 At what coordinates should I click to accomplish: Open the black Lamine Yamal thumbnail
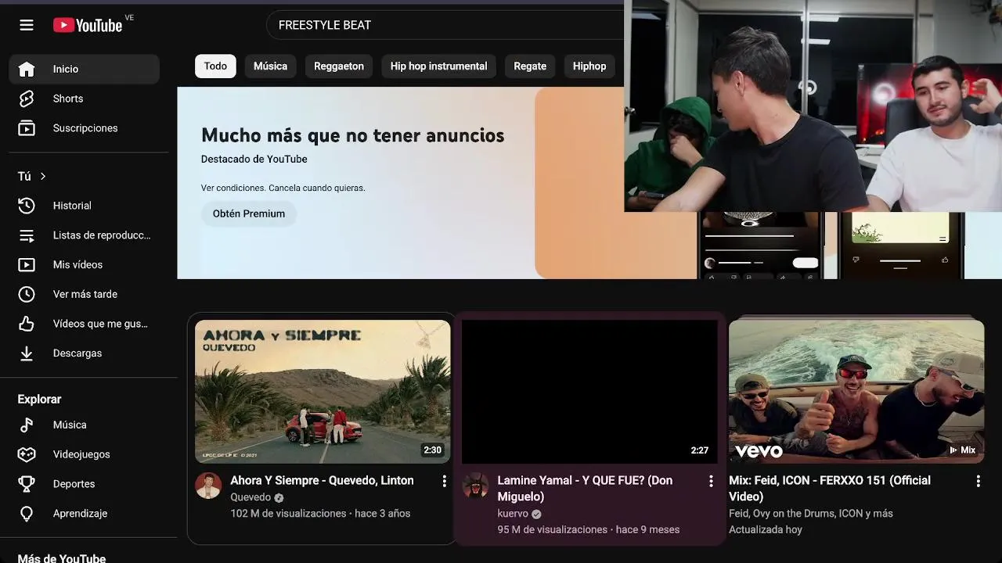[x=589, y=392]
